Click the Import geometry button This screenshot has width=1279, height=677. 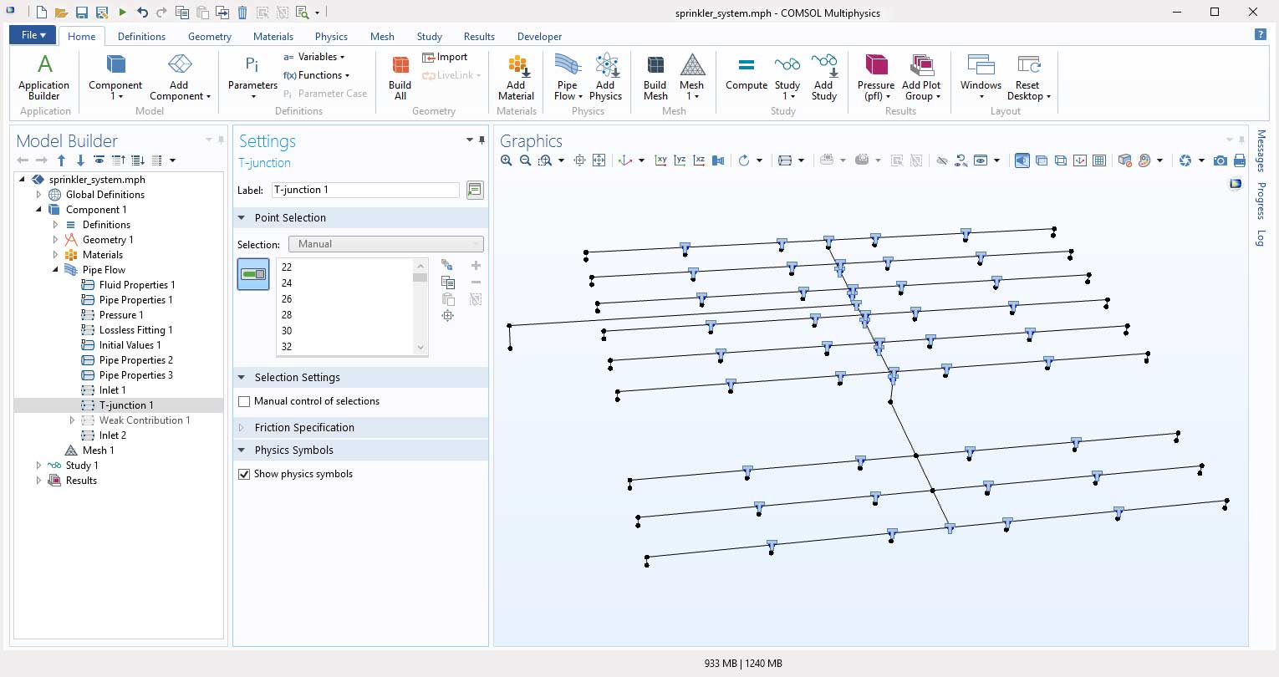click(446, 57)
